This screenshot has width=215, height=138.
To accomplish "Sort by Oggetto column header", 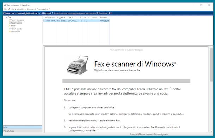I will click(61, 17).
